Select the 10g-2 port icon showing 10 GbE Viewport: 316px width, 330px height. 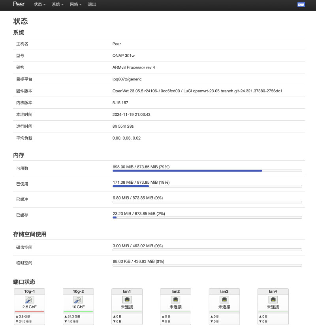coord(78,300)
